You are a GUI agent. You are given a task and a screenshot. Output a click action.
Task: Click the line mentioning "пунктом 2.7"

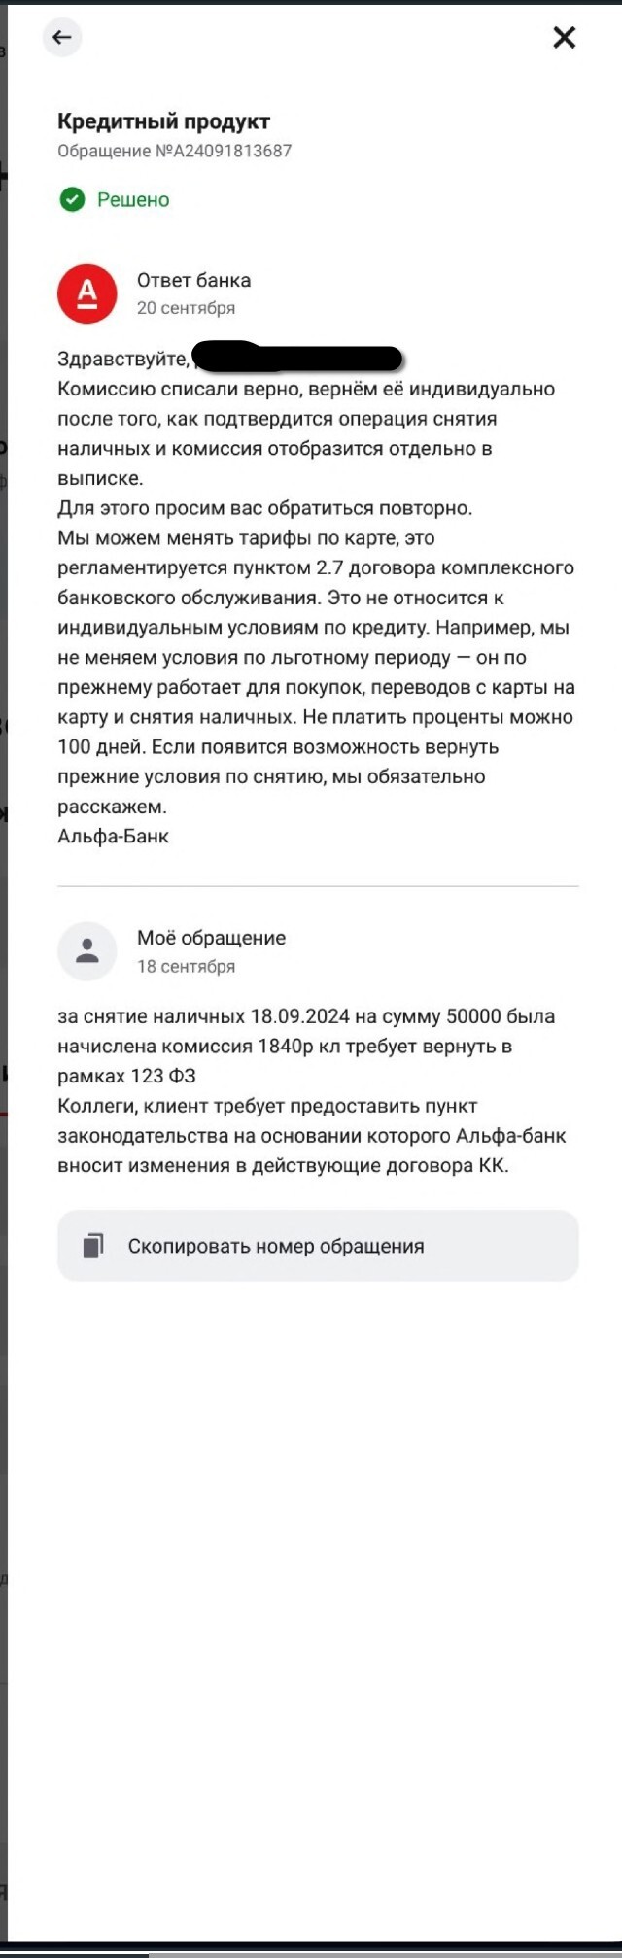316,567
